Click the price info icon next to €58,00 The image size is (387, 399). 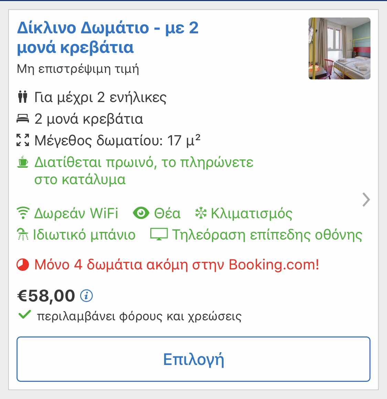86,296
